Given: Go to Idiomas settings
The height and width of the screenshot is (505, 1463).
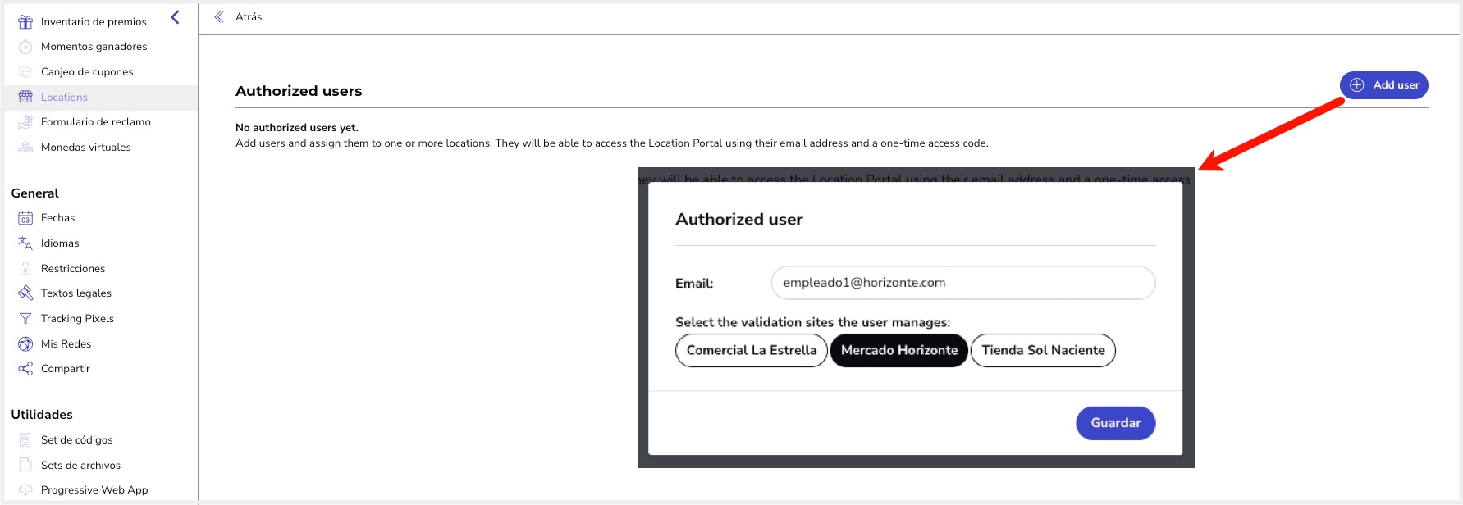Looking at the screenshot, I should (60, 243).
